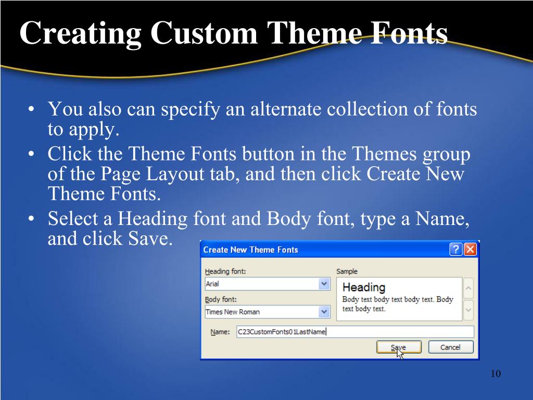This screenshot has width=533, height=400.
Task: Click the Save button in the dialog
Action: (399, 347)
